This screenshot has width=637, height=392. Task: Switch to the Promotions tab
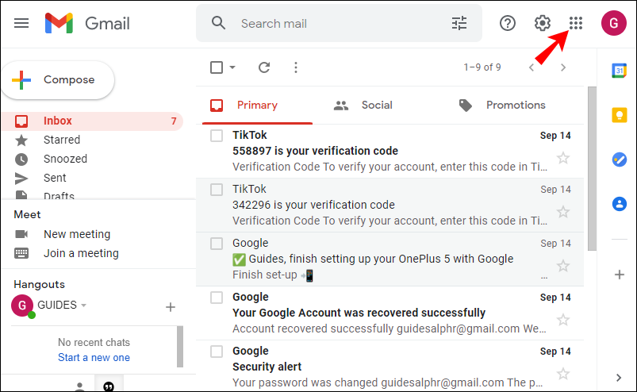coord(502,105)
